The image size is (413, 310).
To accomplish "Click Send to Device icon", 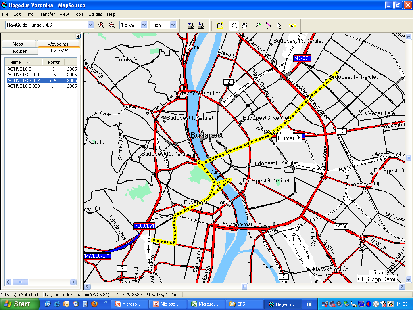I will coord(190,25).
